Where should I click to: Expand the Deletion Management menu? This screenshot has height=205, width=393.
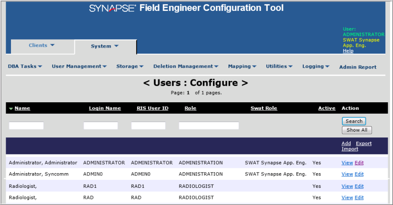click(186, 67)
